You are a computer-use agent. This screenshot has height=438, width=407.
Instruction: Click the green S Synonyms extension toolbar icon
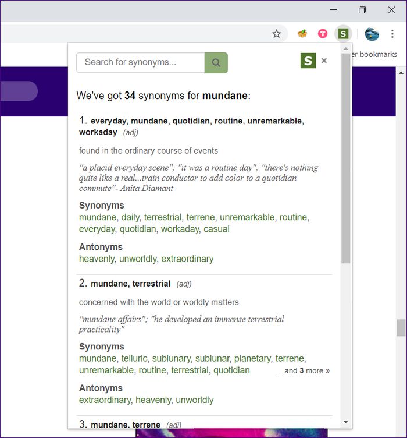[343, 34]
